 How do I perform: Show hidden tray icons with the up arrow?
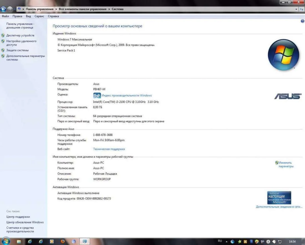pyautogui.click(x=227, y=241)
